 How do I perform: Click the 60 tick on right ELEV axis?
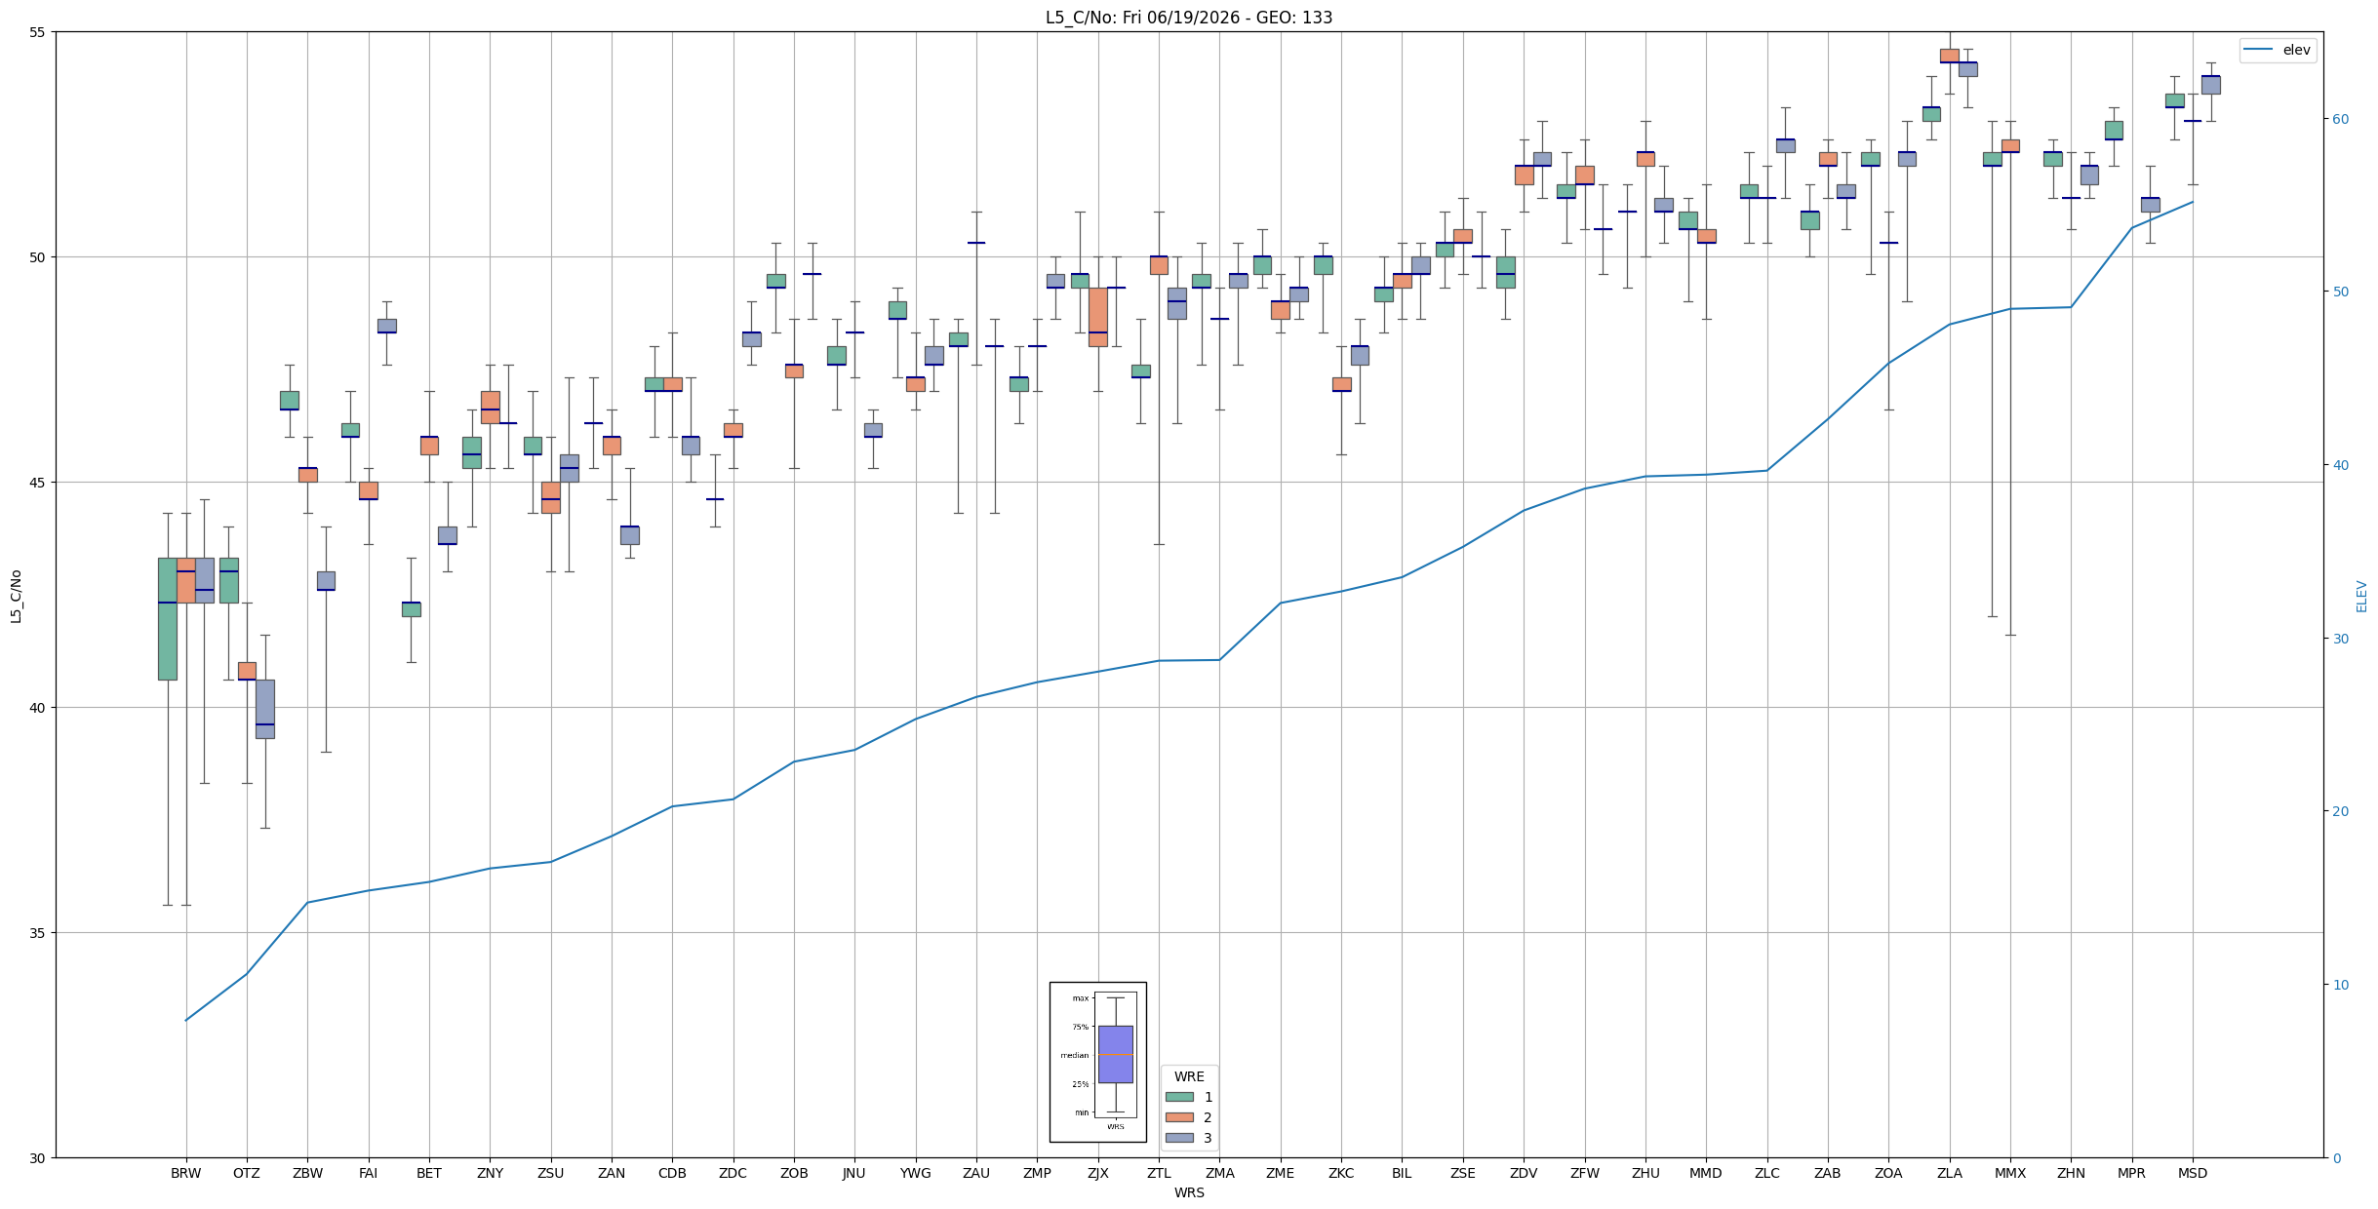[x=2340, y=119]
